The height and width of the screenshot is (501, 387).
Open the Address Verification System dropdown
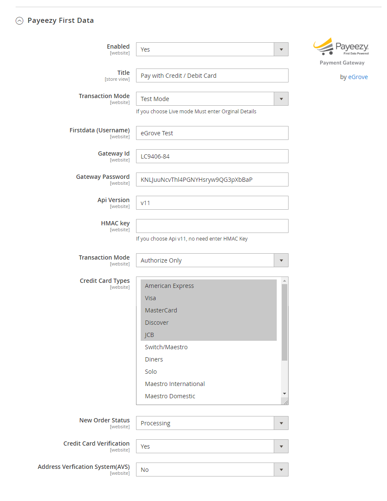281,469
